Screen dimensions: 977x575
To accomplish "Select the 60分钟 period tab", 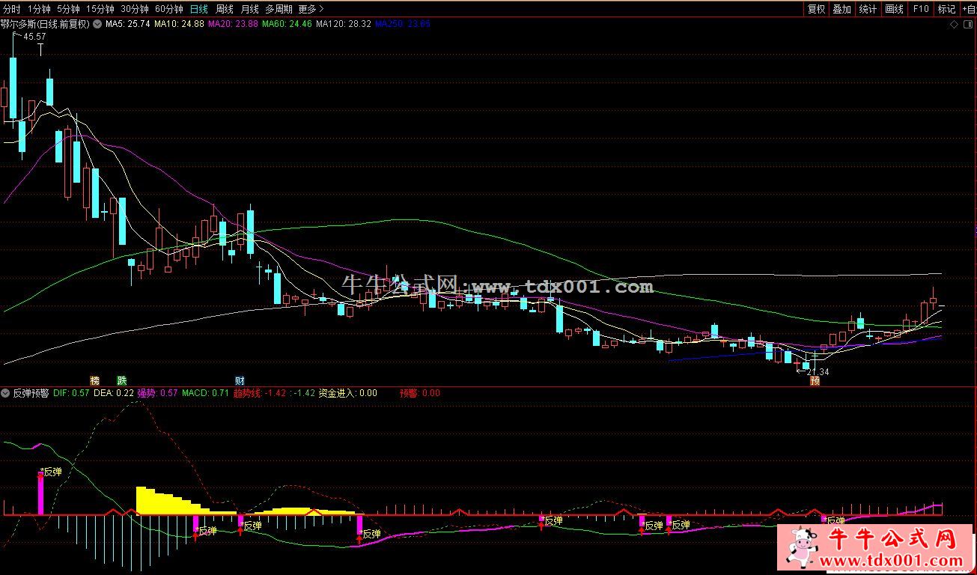I will 168,9.
